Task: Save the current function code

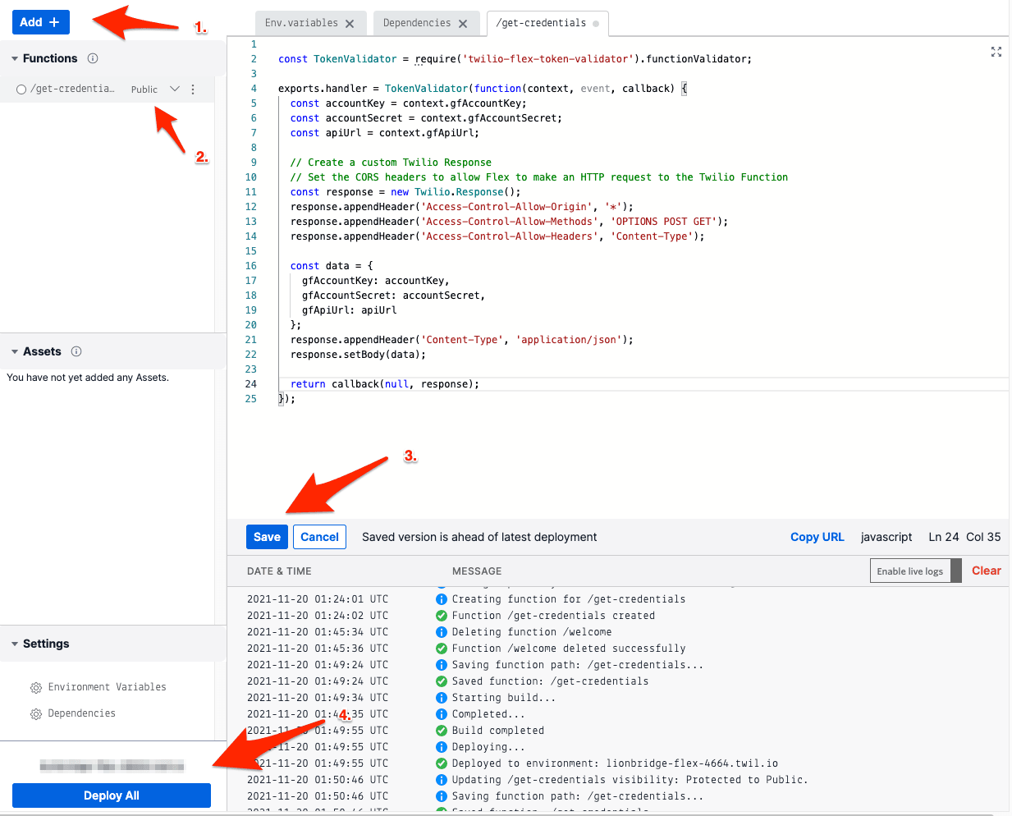Action: pos(266,537)
